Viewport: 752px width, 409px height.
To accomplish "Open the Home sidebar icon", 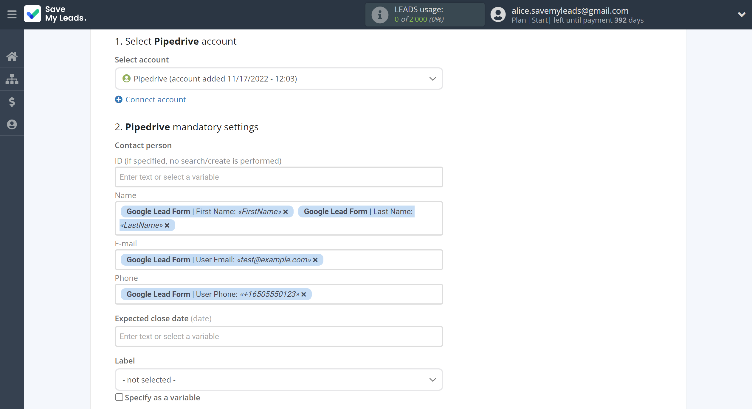I will (x=12, y=56).
